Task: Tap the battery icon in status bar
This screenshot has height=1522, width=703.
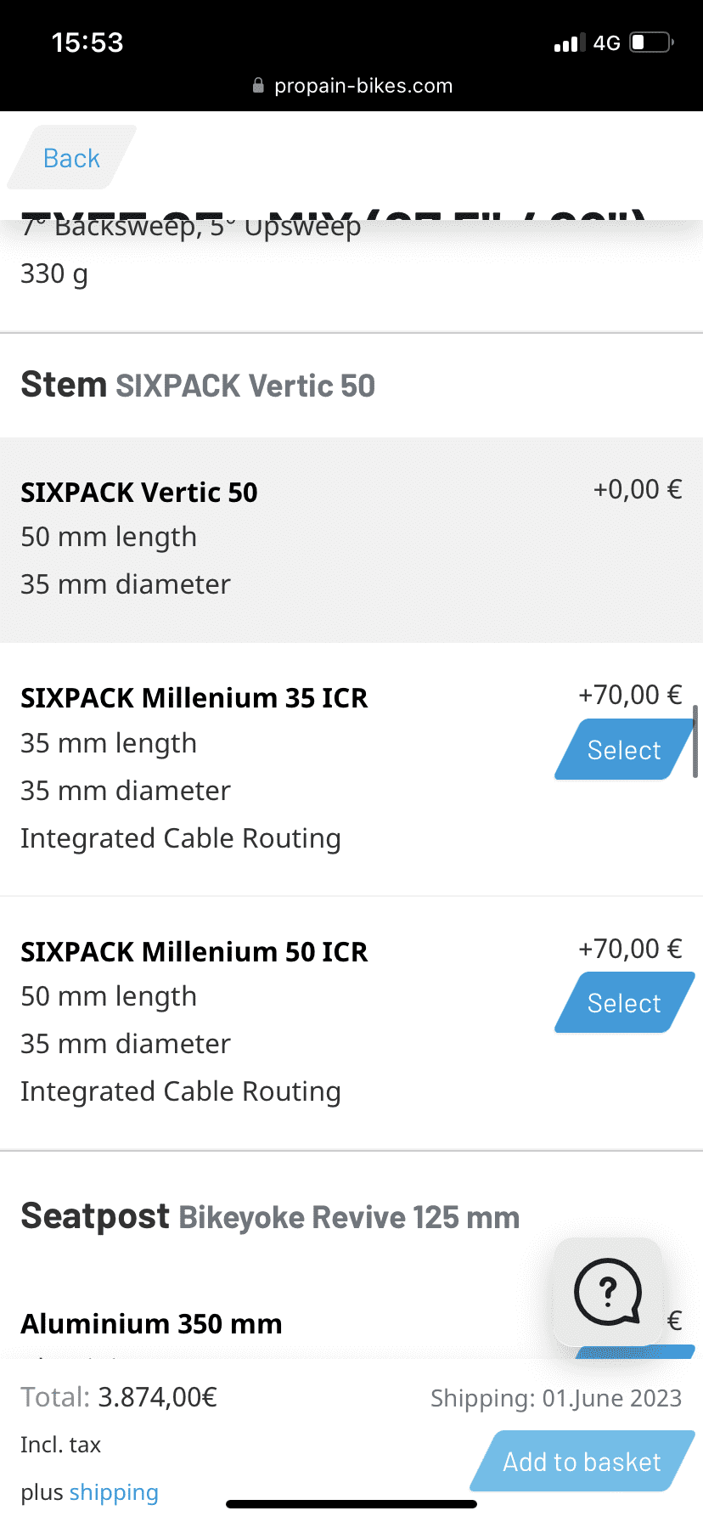Action: (651, 42)
